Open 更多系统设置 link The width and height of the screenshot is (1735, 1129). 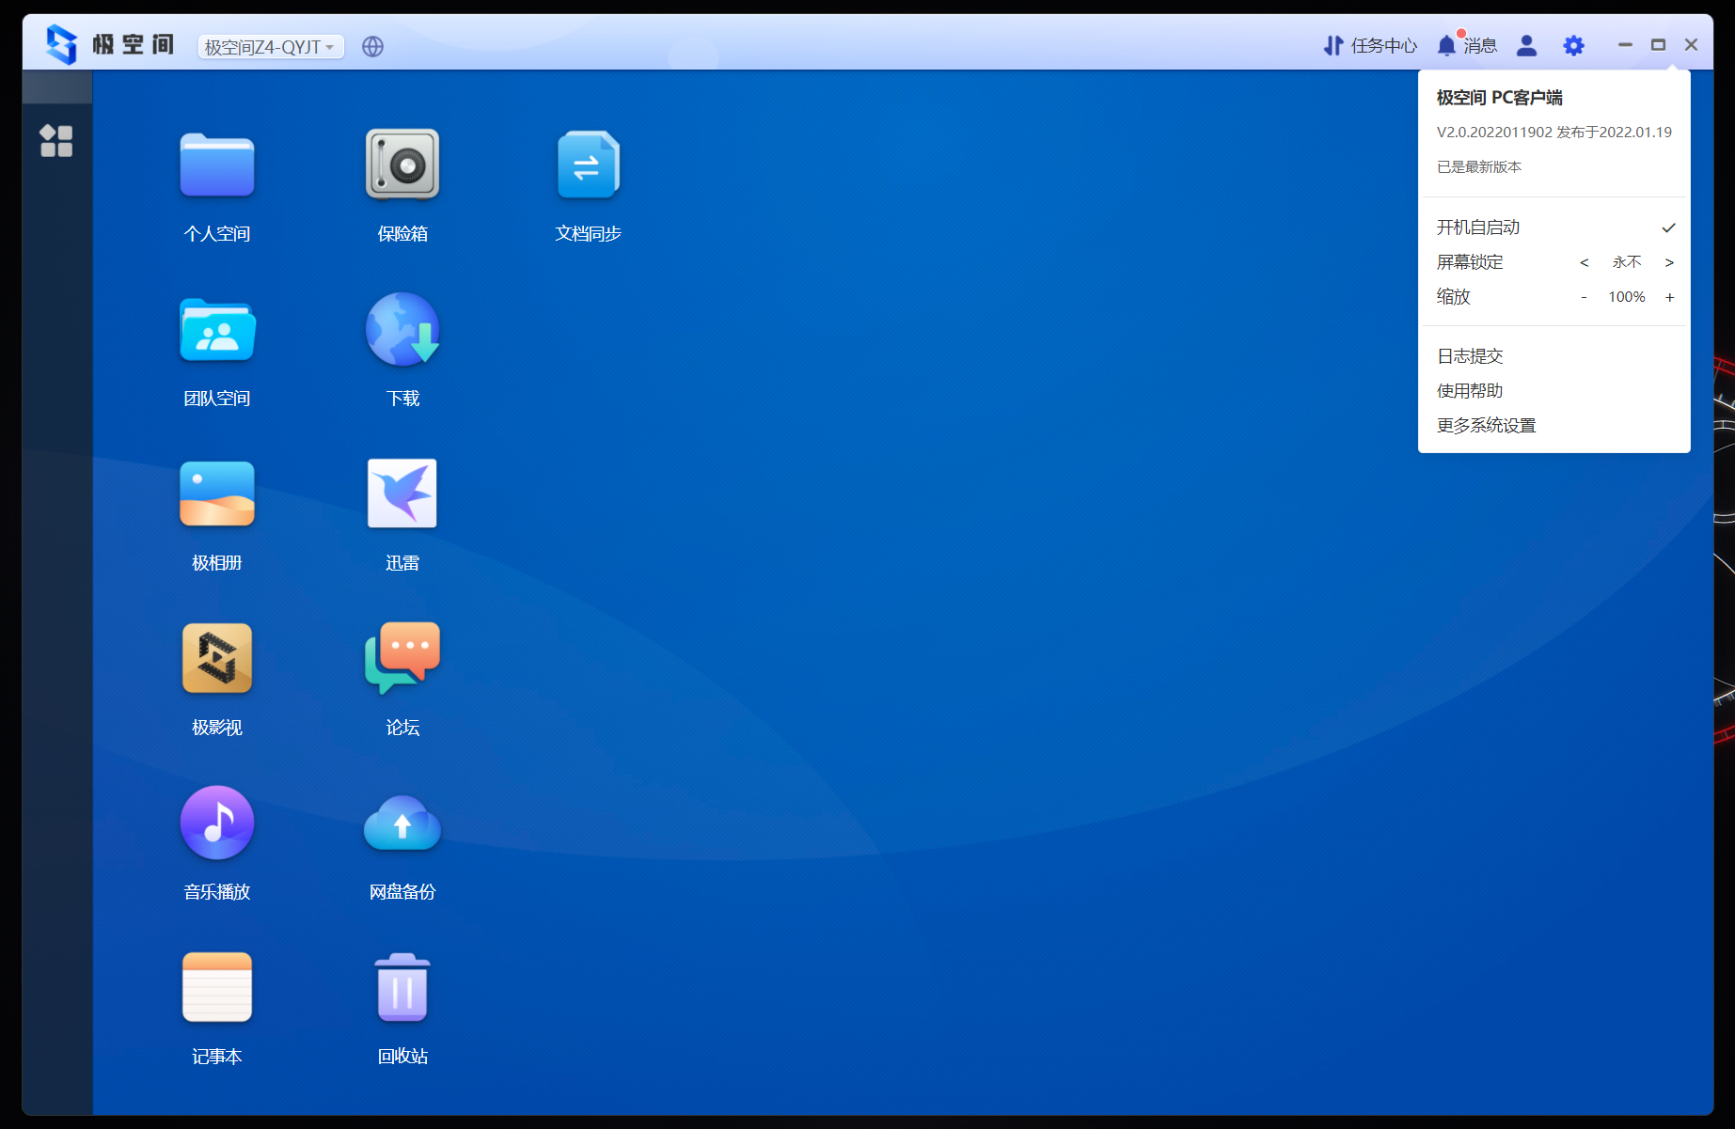[x=1487, y=426]
